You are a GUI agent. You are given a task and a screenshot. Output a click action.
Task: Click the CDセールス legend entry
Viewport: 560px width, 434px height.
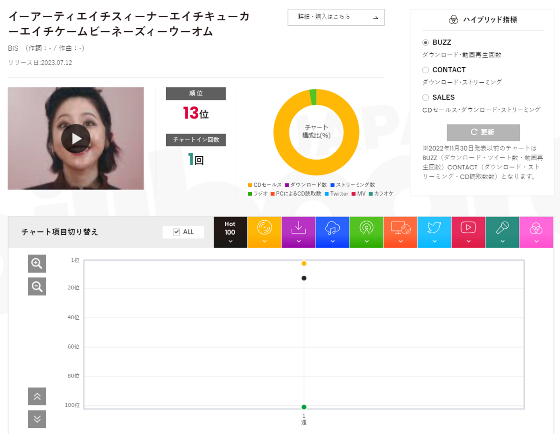point(265,185)
